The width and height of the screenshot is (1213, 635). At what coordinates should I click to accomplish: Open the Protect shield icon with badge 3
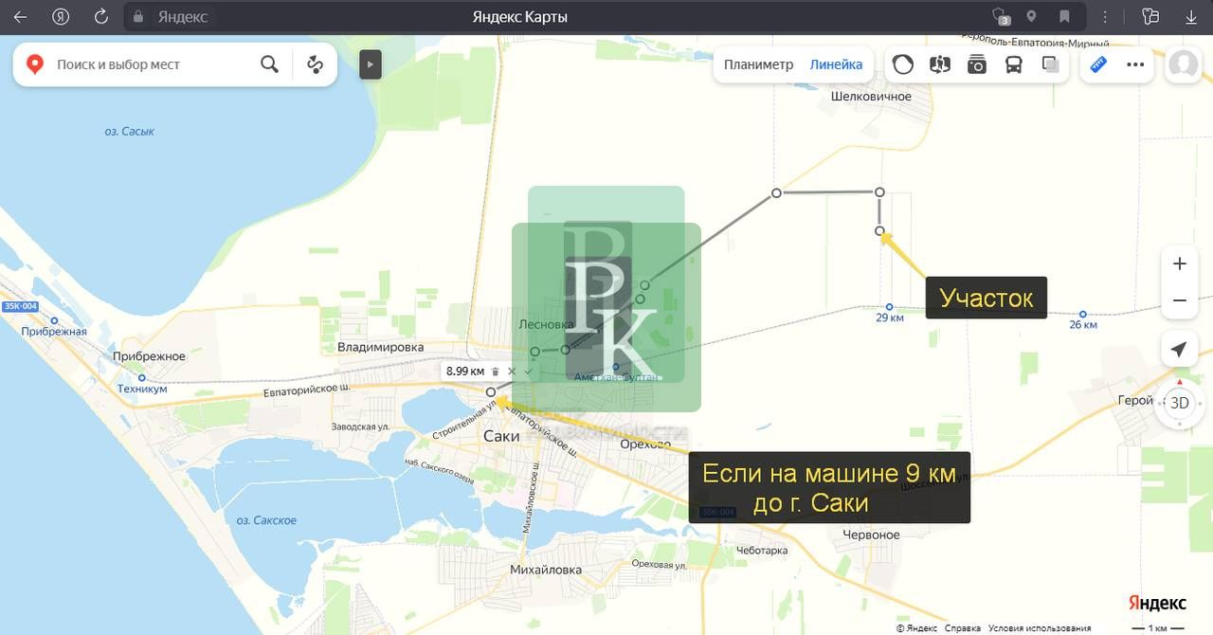tap(1000, 17)
